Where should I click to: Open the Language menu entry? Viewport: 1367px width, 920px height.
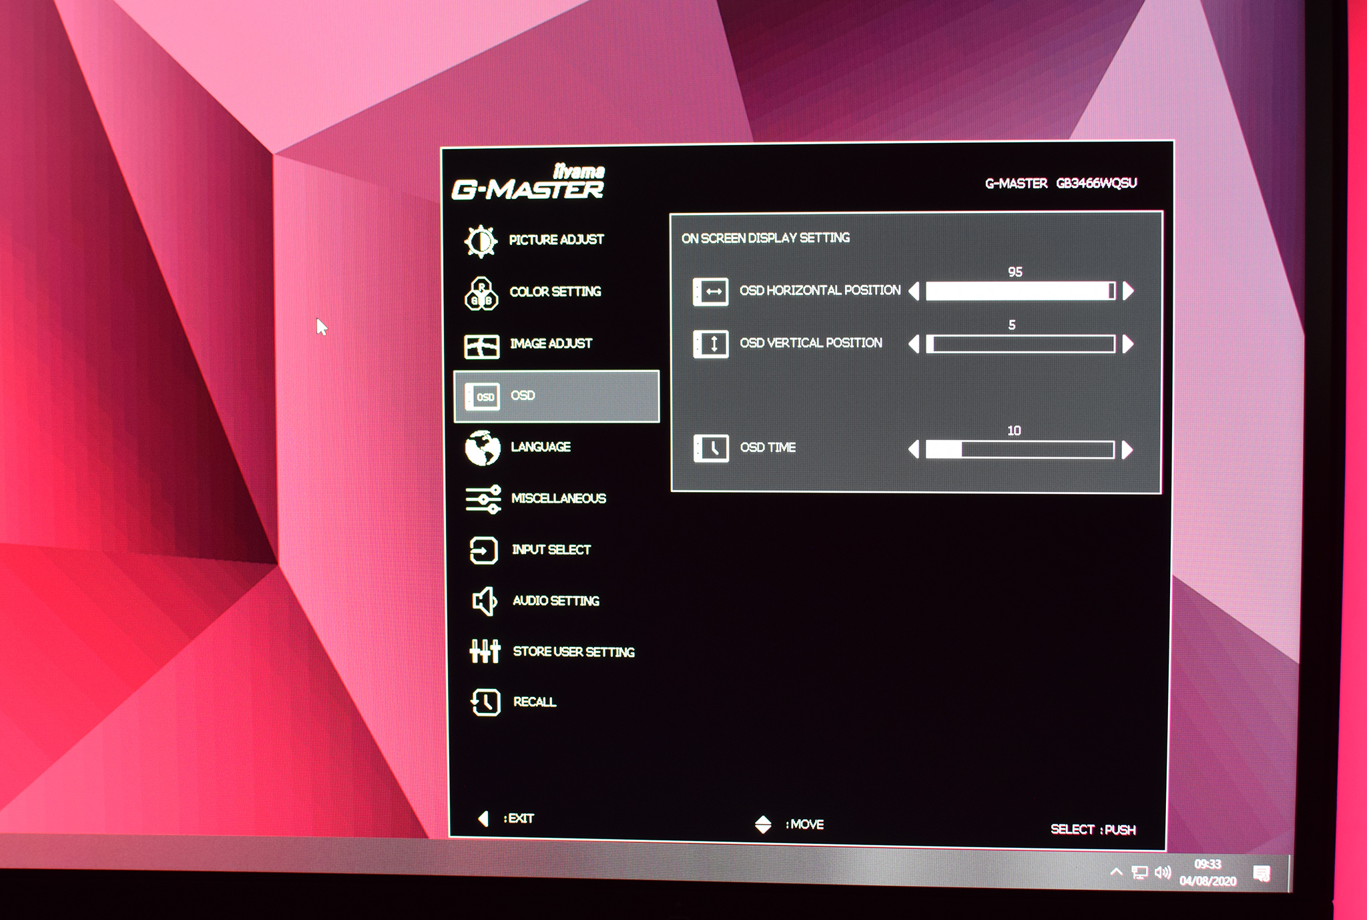point(541,447)
